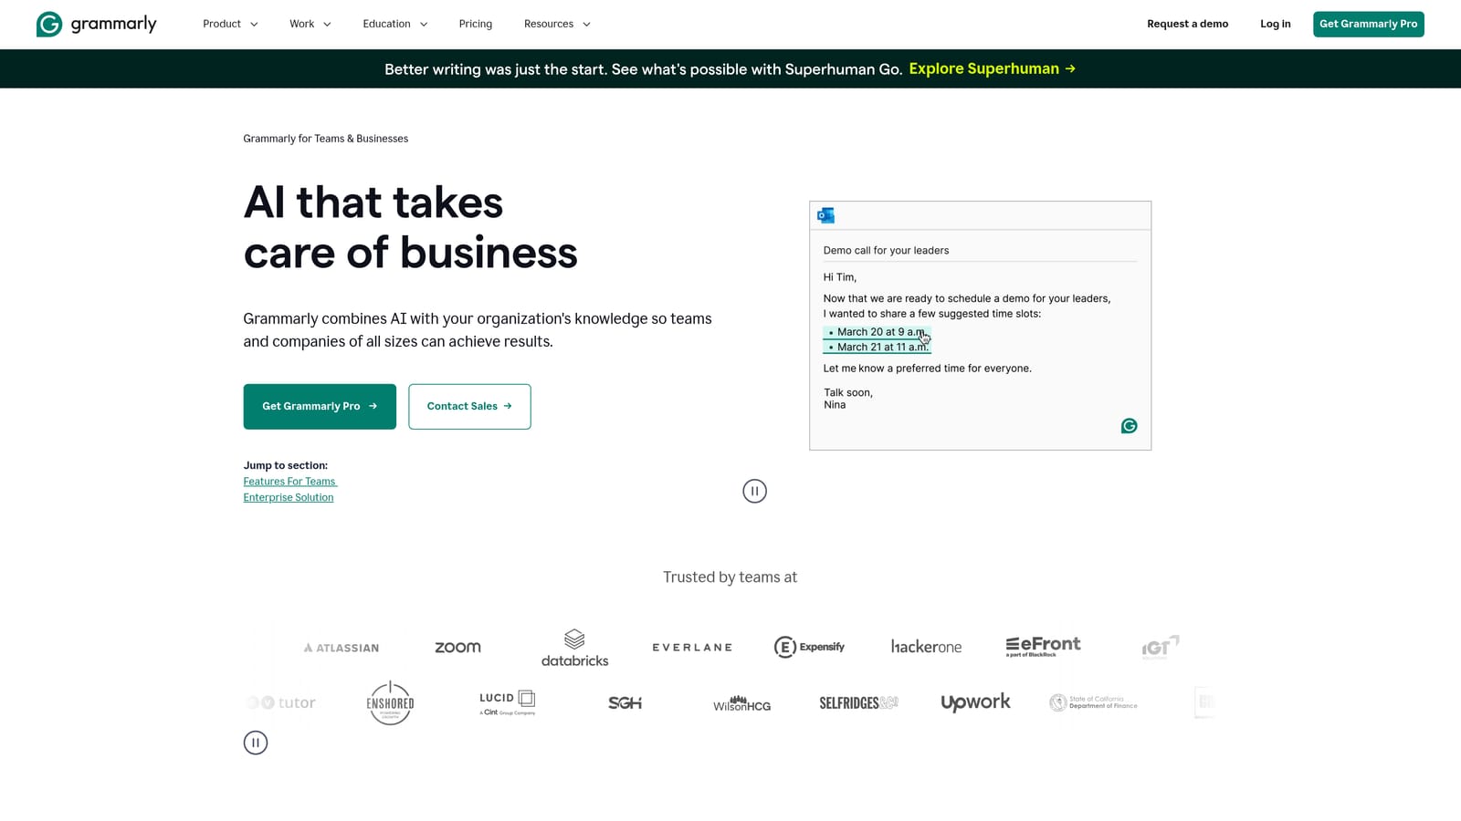Pause the trusted logos carousel
Screen dimensions: 1461x821
[x=256, y=743]
